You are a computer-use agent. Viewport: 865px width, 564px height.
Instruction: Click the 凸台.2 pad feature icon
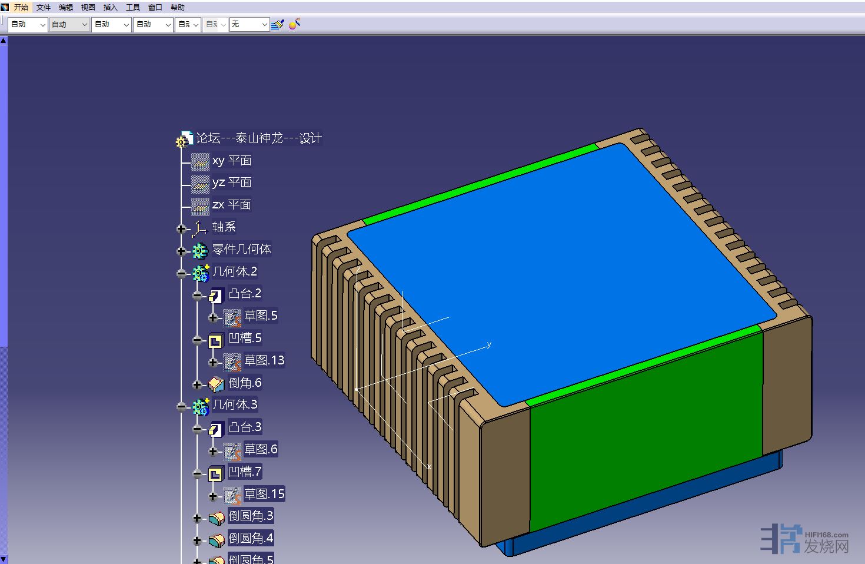[x=216, y=294]
